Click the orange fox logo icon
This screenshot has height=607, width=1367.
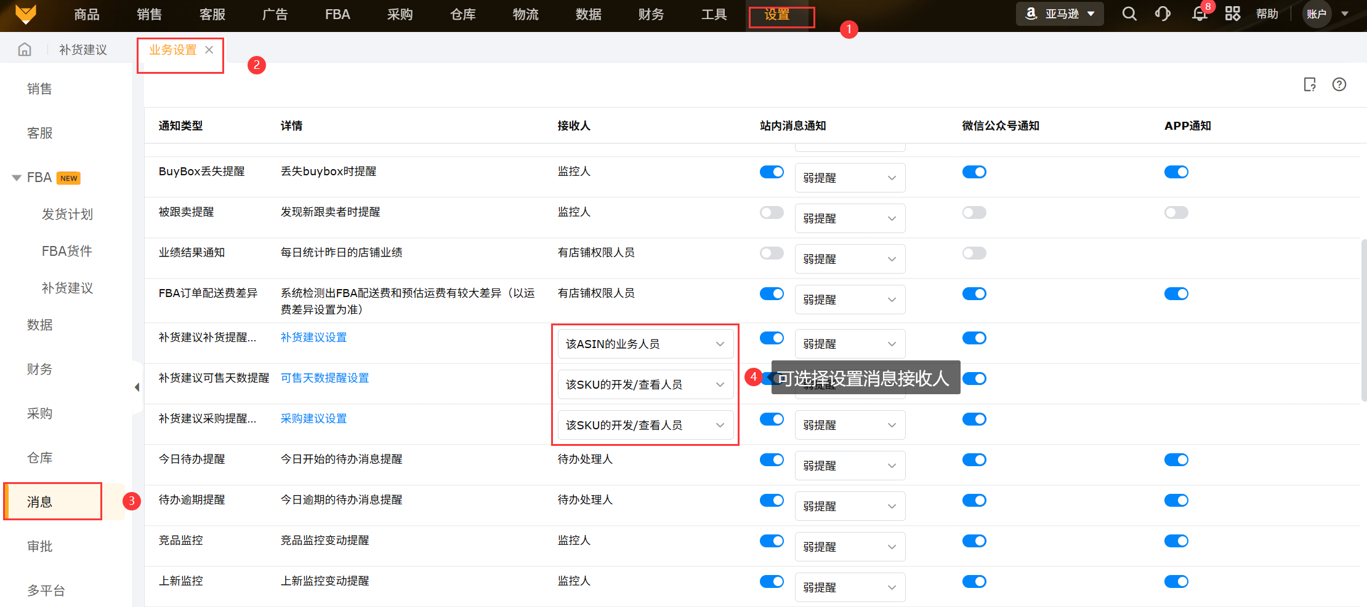[26, 14]
